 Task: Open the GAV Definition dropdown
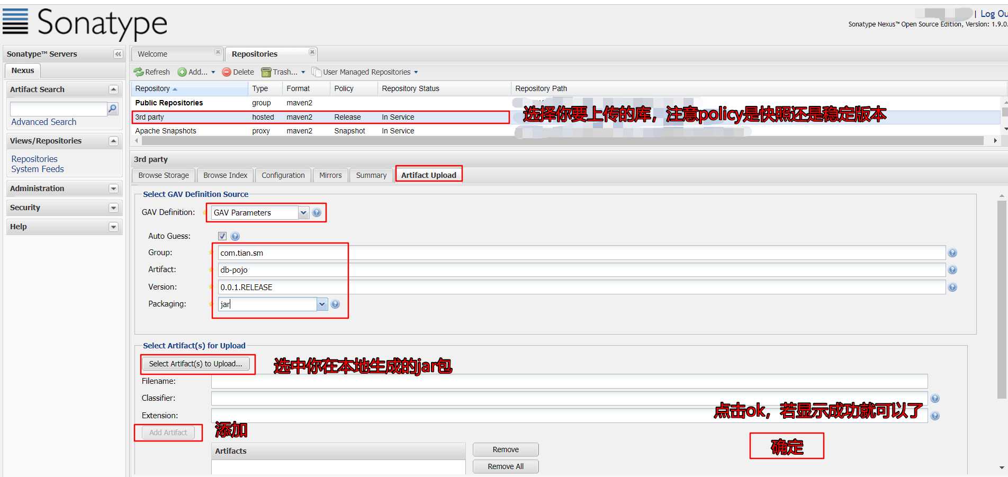303,213
